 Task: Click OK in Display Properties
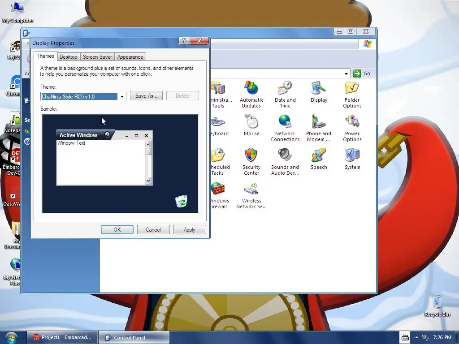coord(117,230)
